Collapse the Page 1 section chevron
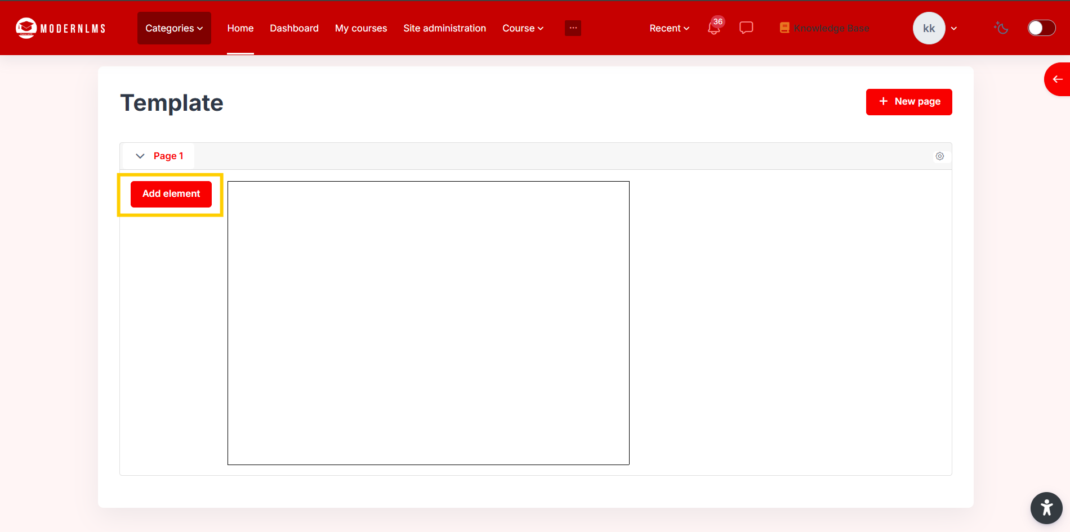Screen dimensions: 1070x532 [x=140, y=156]
